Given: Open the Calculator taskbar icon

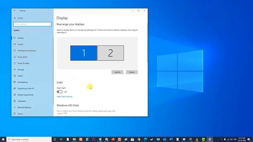Looking at the screenshot, I should coord(87,139).
